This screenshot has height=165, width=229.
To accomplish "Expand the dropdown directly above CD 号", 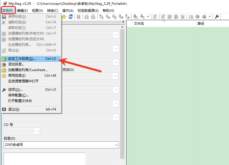I will [116, 117].
